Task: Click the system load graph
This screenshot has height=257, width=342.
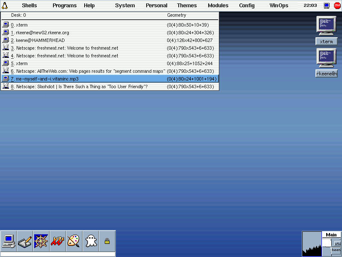Action: [x=312, y=244]
